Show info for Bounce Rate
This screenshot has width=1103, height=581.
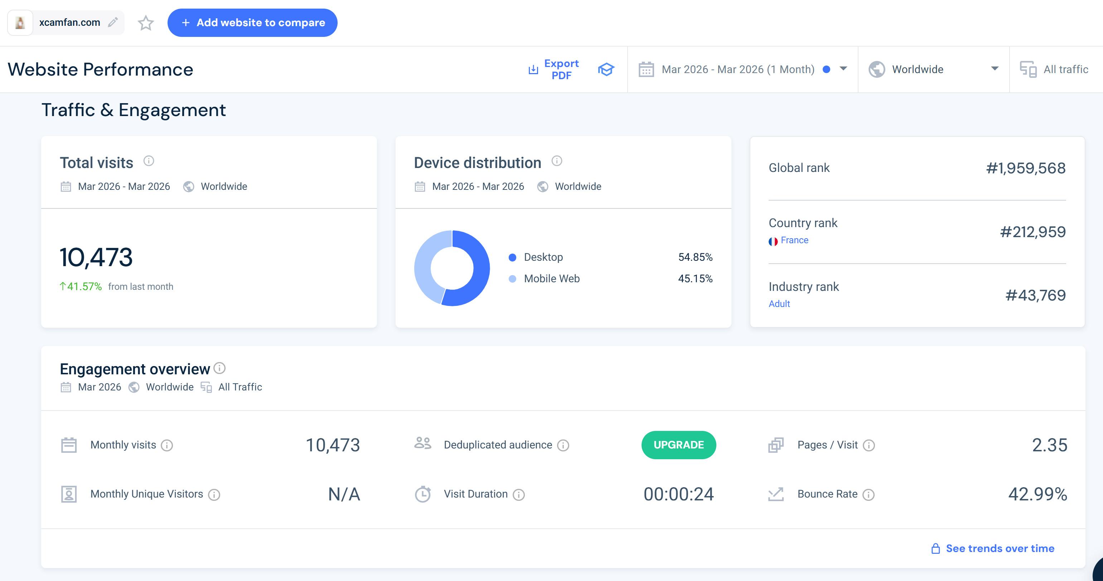point(869,495)
